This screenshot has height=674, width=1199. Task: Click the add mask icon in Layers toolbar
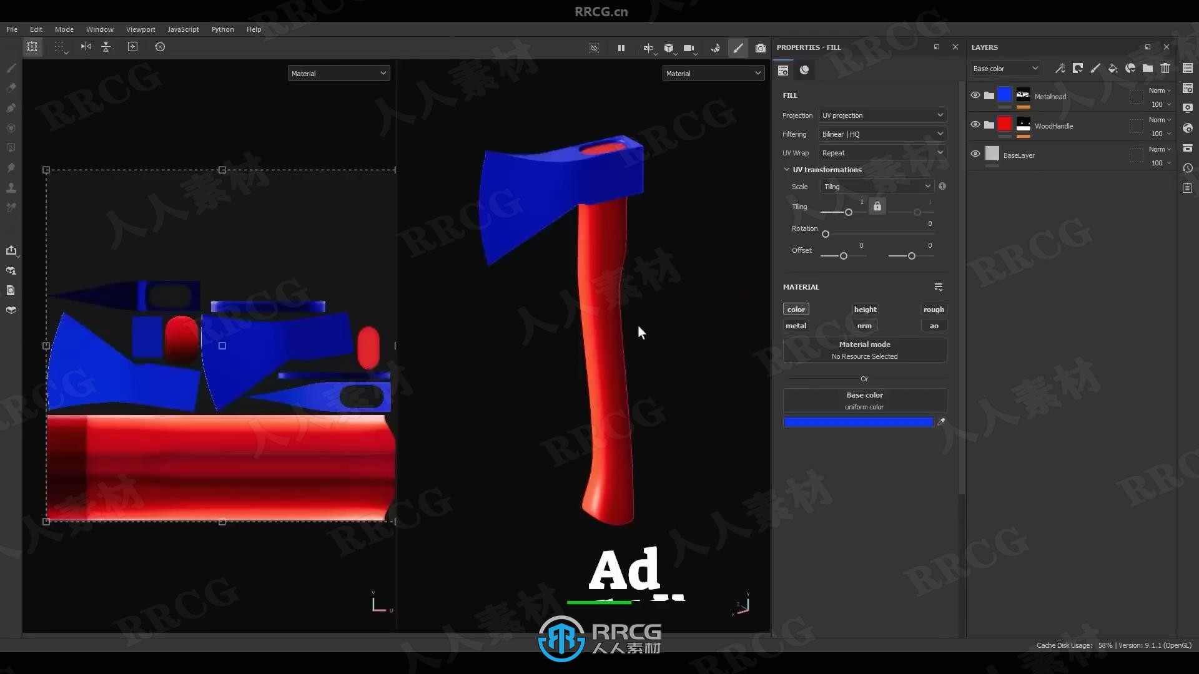(1078, 69)
